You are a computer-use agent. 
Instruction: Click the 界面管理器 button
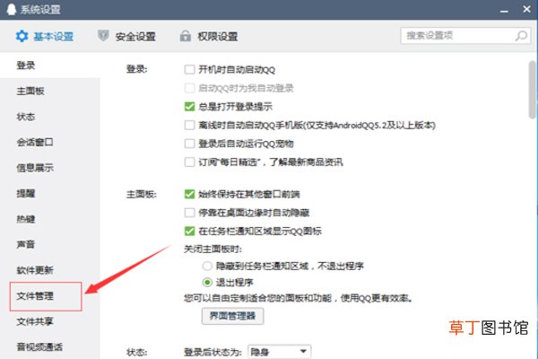click(232, 316)
